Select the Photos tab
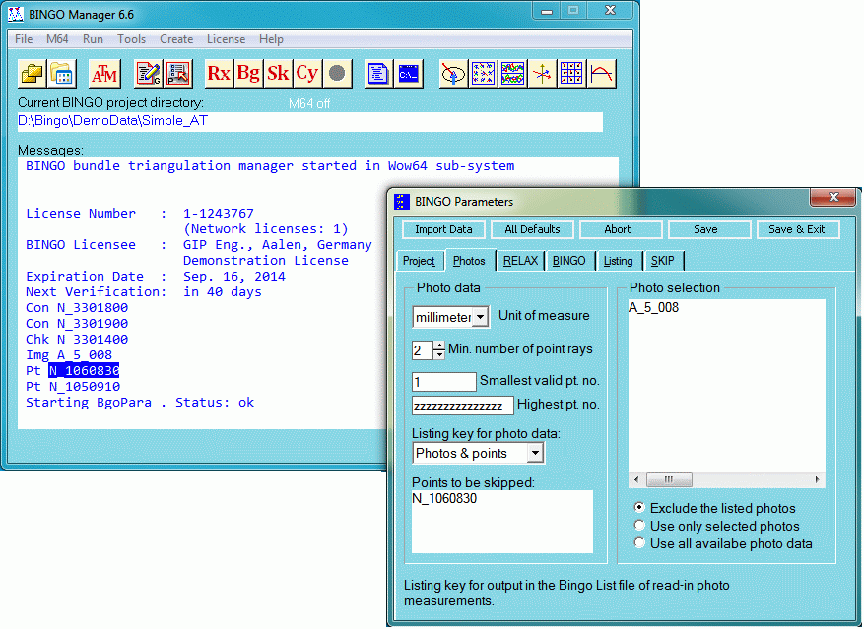 469,261
